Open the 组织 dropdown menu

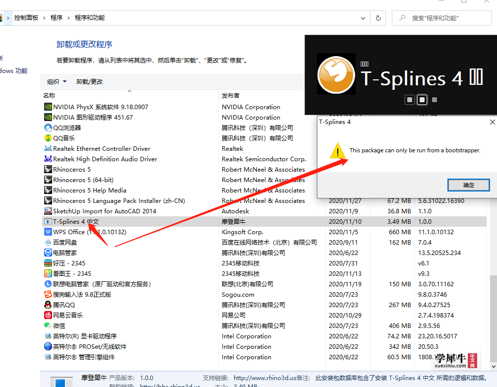(57, 82)
